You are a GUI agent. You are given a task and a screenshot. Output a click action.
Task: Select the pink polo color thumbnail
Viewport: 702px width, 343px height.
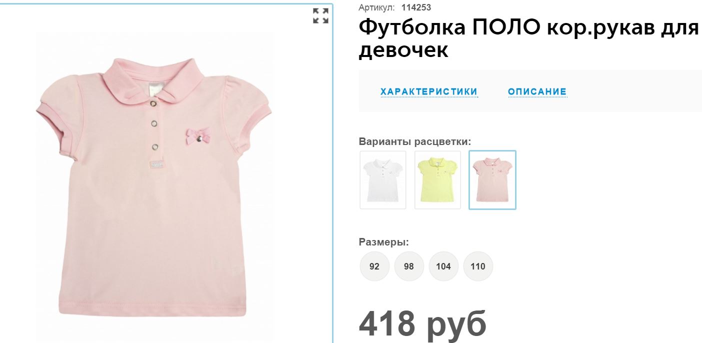click(492, 180)
